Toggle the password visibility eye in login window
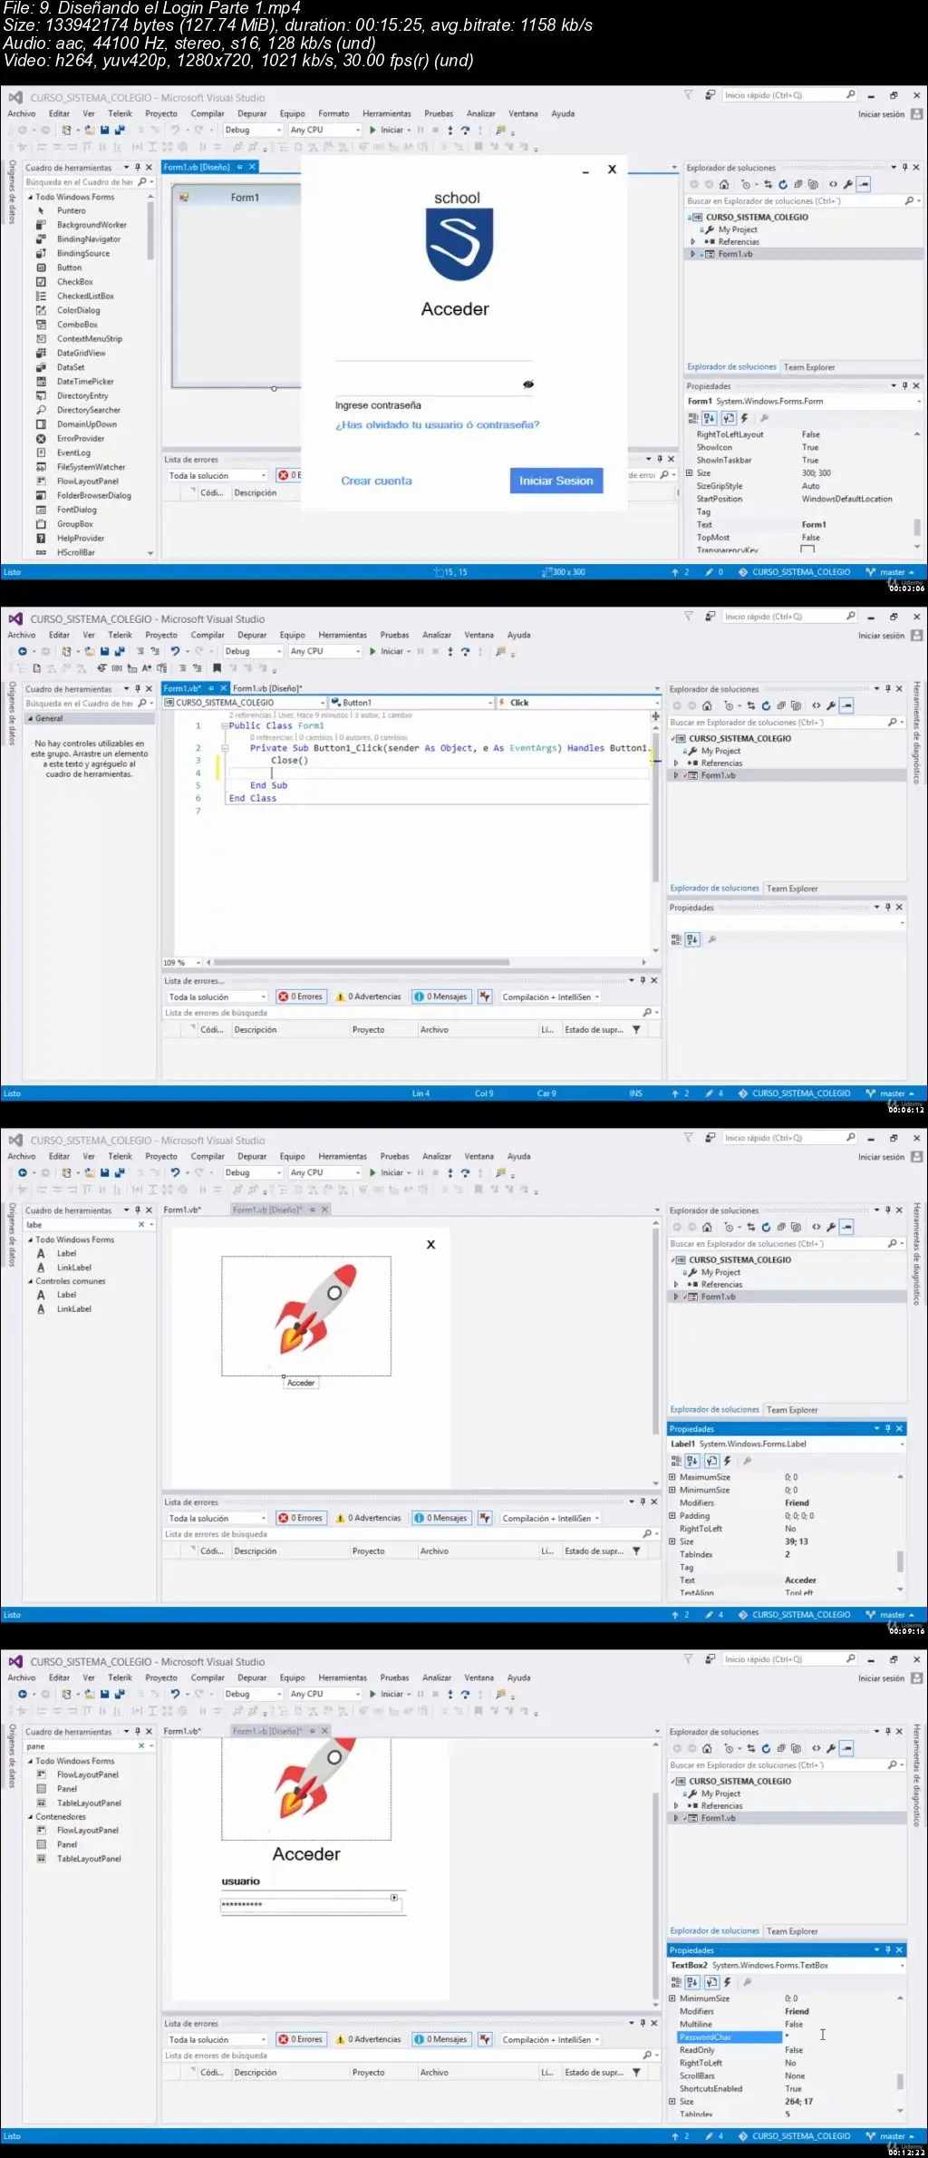This screenshot has width=928, height=2158. tap(528, 384)
